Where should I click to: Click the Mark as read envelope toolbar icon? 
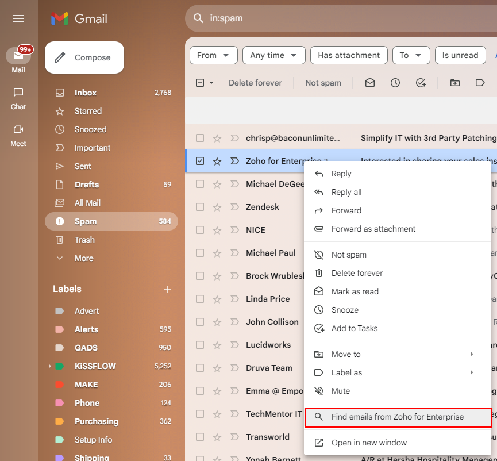(370, 83)
